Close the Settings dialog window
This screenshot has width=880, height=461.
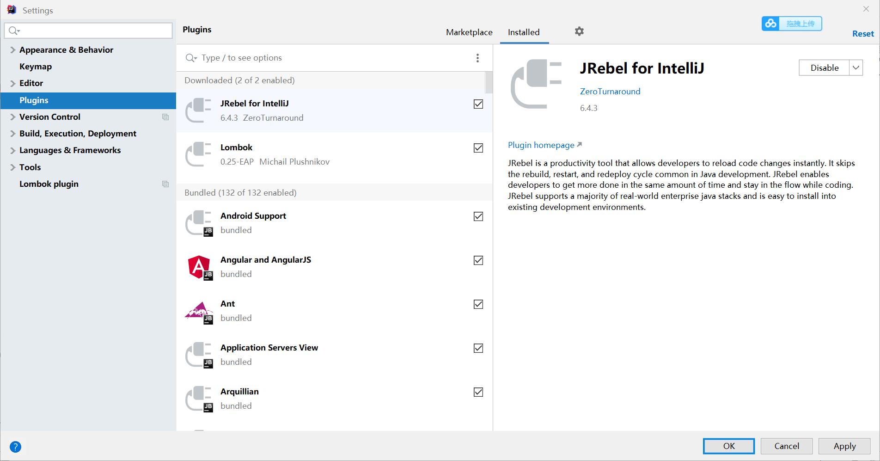point(866,9)
